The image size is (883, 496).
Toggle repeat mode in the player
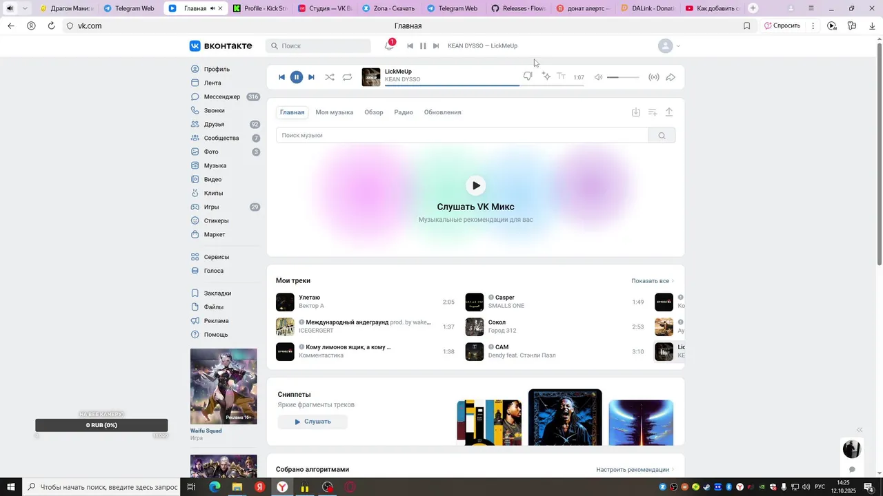tap(347, 77)
